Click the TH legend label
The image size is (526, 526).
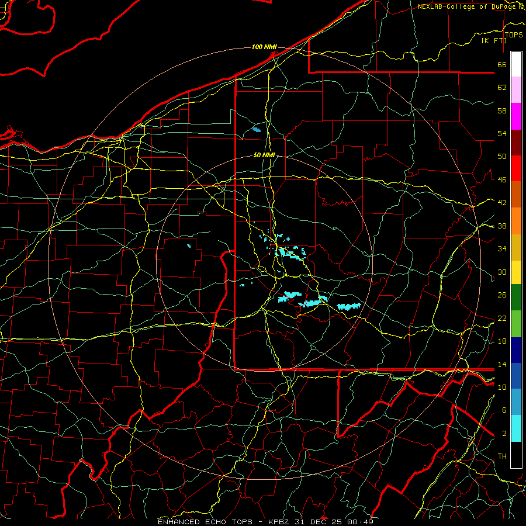[x=502, y=456]
